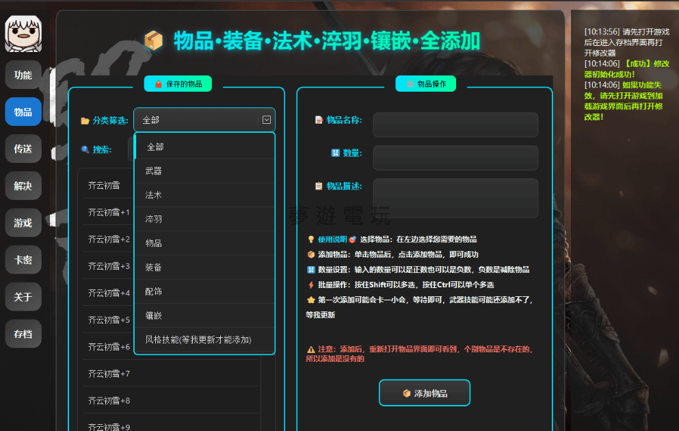
Task: Click the number icon beside 数量设置
Action: 310,270
